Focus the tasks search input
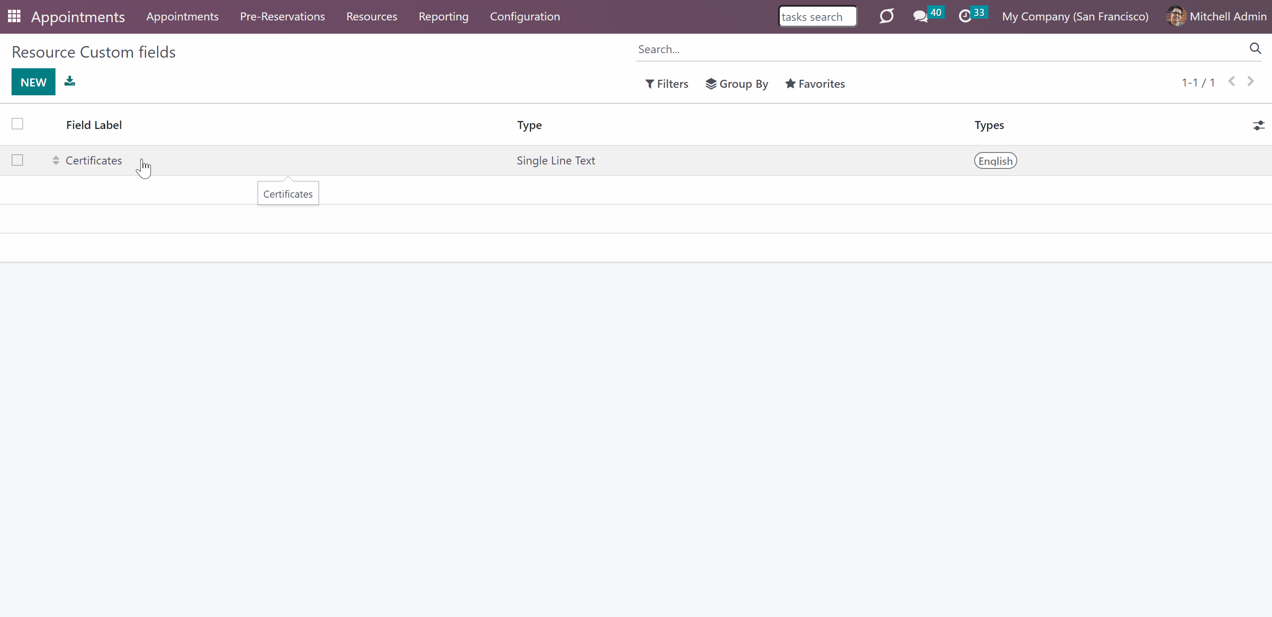 point(817,16)
